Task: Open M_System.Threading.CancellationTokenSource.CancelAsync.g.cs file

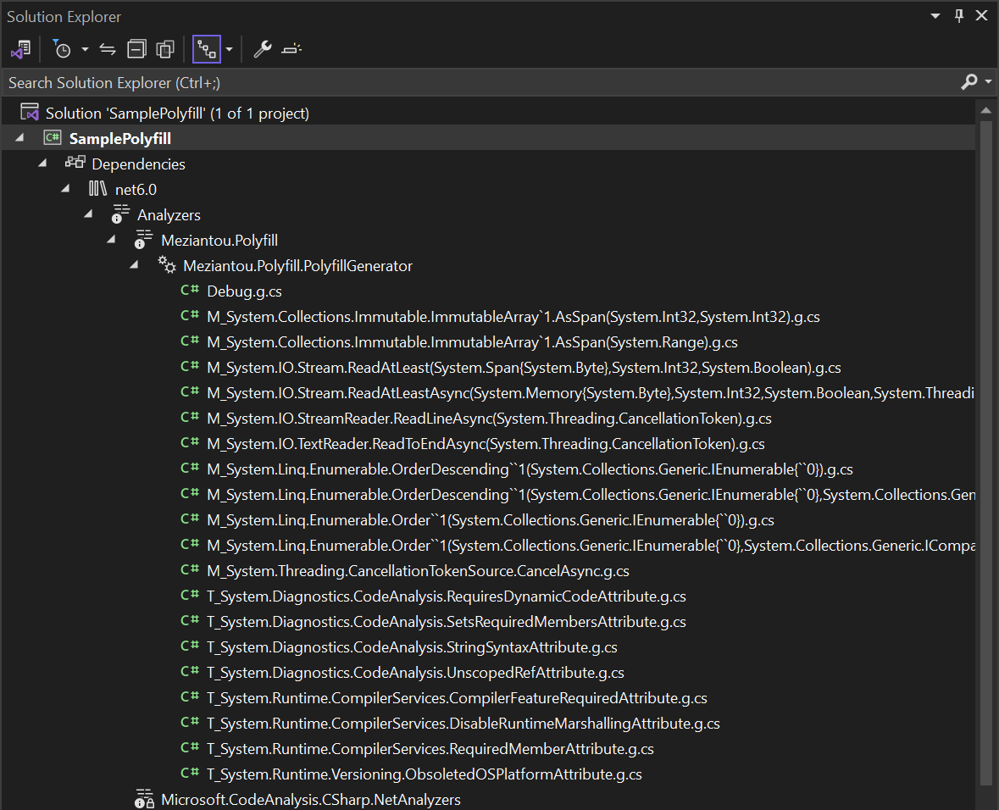Action: pyautogui.click(x=418, y=570)
